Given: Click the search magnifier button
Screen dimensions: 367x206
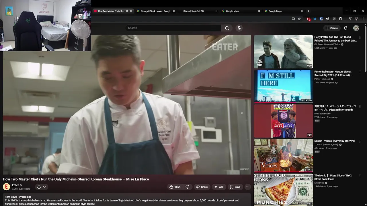Looking at the screenshot, I should (227, 28).
